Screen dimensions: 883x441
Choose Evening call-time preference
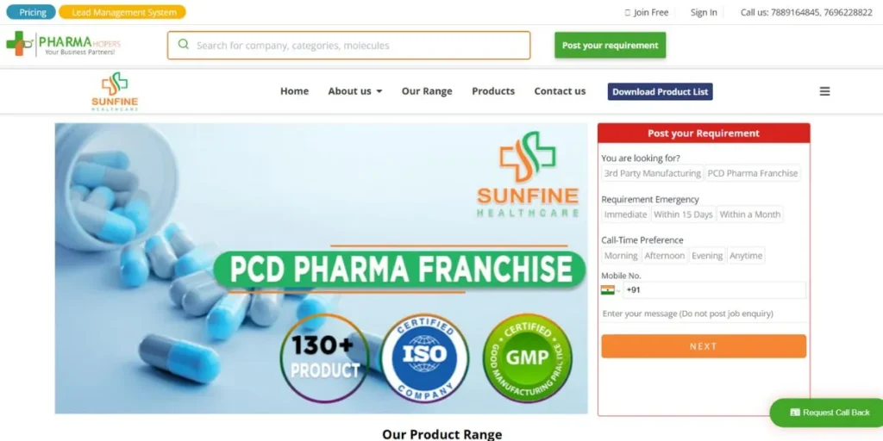(x=707, y=255)
